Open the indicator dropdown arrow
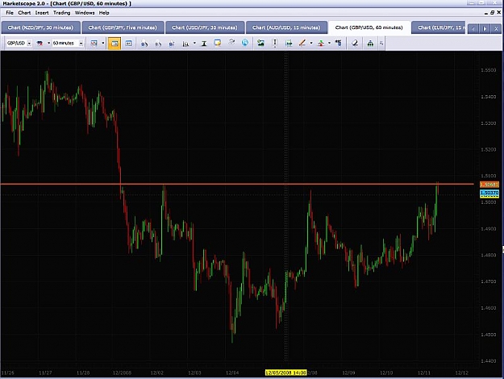 (194, 43)
